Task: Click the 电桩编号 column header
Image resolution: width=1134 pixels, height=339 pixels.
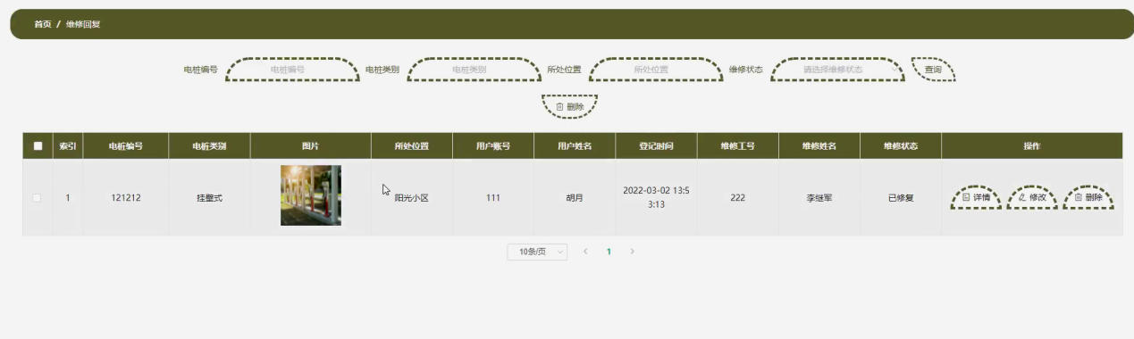Action: (125, 146)
